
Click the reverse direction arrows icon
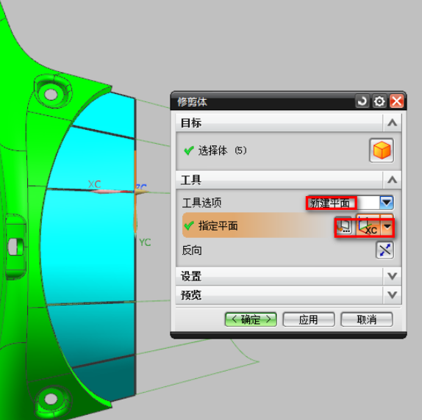tap(385, 250)
